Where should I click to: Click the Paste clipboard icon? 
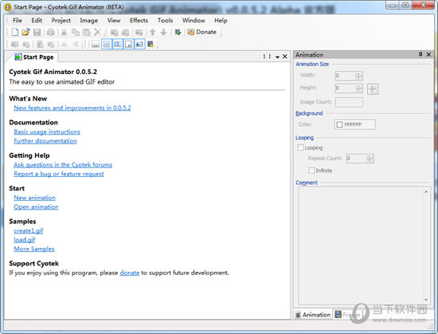pos(86,32)
